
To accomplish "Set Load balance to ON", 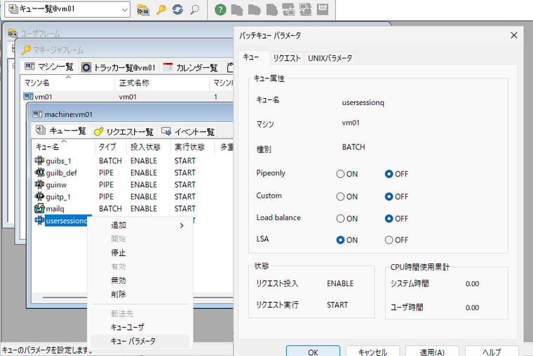I will pos(340,219).
